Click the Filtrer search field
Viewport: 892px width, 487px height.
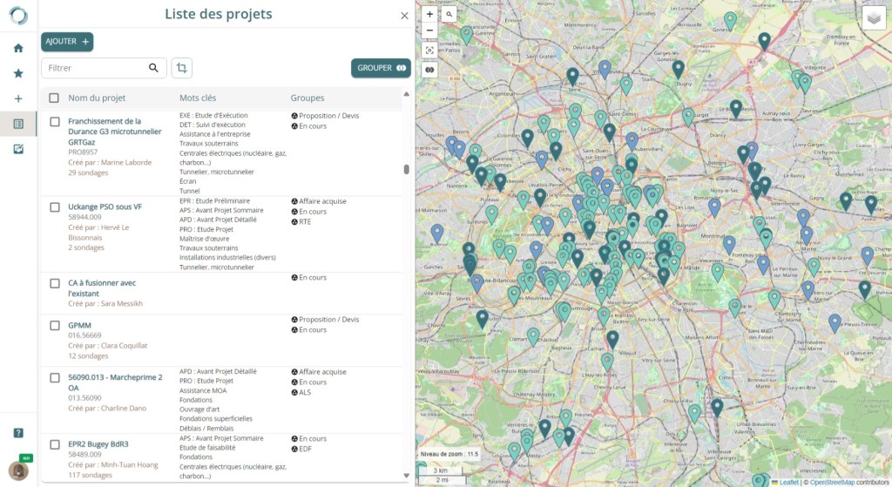pyautogui.click(x=94, y=68)
